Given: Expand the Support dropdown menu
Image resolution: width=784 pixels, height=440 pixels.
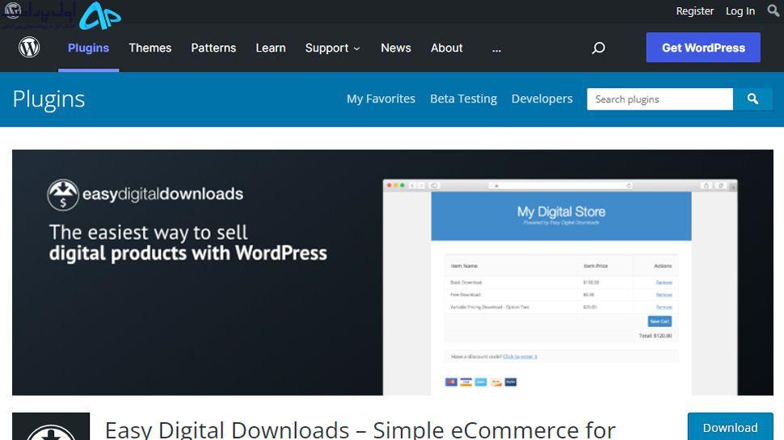Looking at the screenshot, I should click(x=332, y=48).
